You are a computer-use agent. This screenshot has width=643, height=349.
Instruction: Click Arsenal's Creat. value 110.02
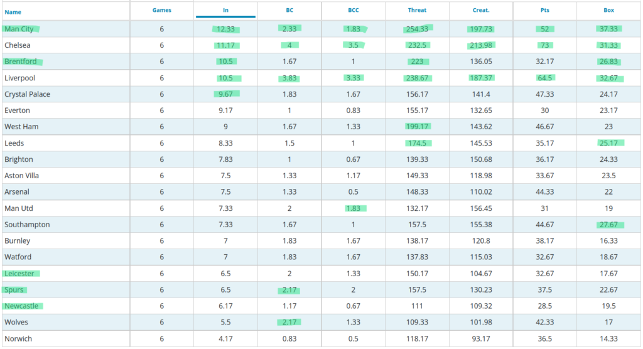(x=481, y=192)
